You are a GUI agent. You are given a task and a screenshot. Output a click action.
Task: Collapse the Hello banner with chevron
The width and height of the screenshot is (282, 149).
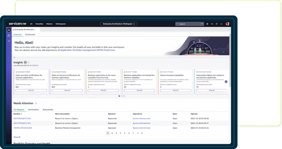point(14,57)
